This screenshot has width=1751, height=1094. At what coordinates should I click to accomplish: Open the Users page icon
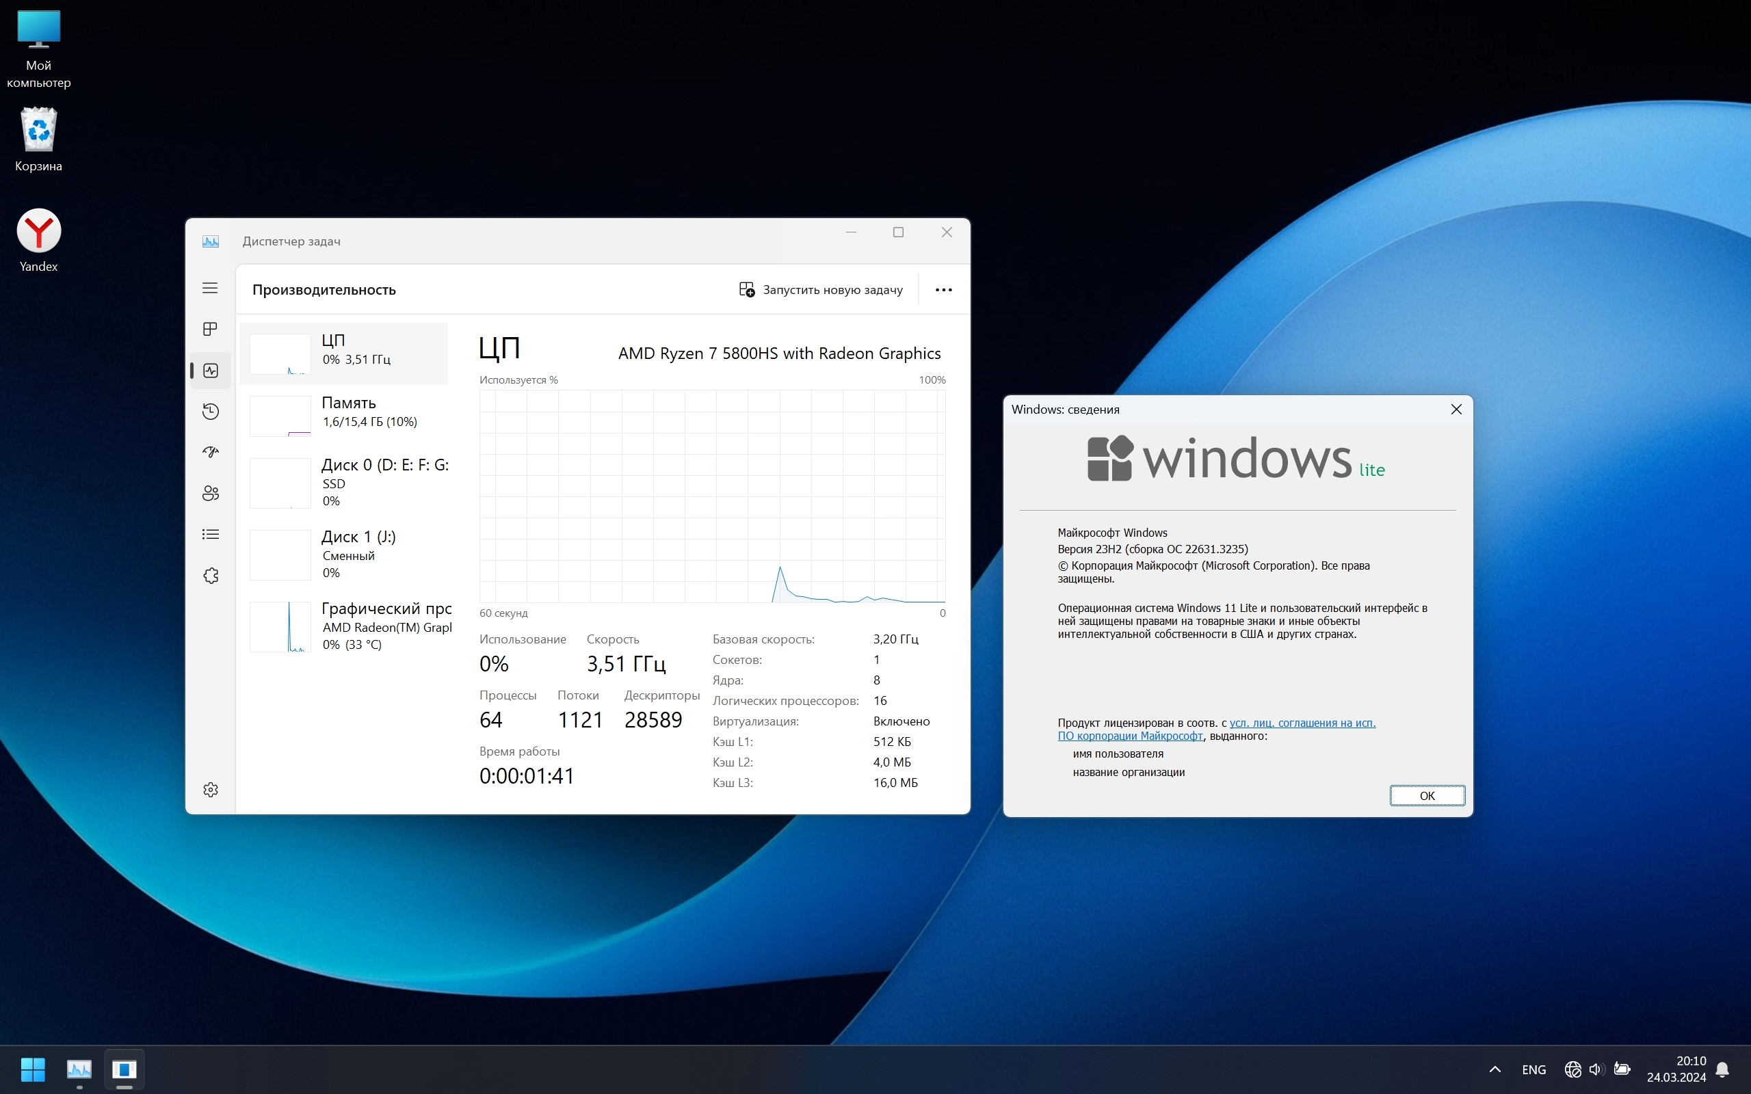210,494
